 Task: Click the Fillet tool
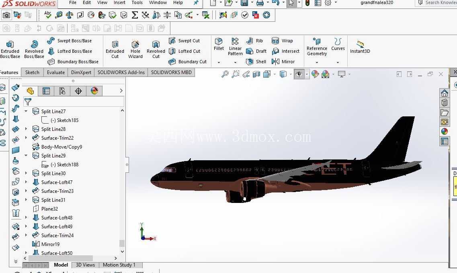coord(219,44)
